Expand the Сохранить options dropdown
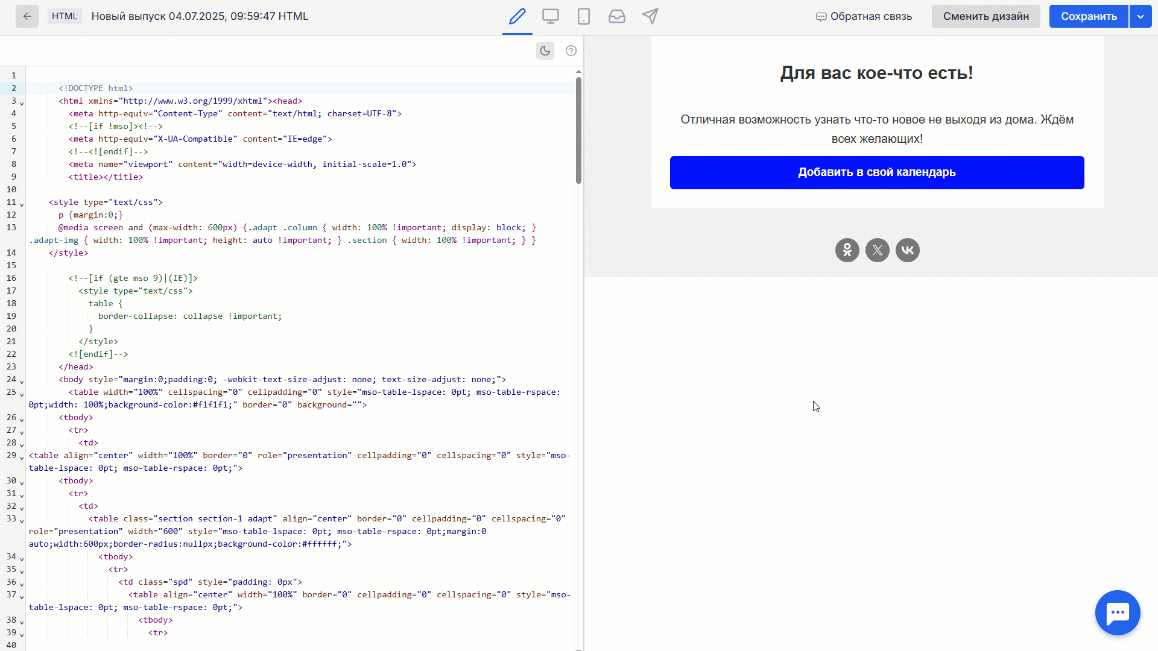Viewport: 1158px width, 651px height. (1141, 16)
